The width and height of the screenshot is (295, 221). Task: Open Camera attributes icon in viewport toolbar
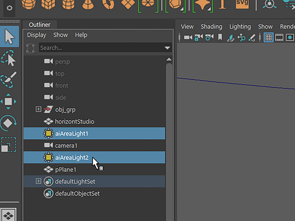coord(209,37)
